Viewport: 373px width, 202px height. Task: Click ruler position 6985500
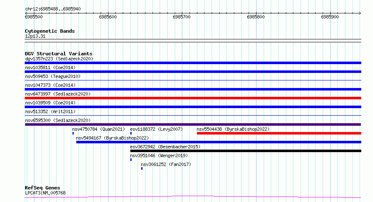(34, 17)
